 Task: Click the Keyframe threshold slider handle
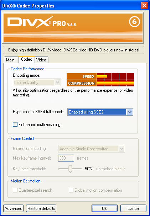click(70, 169)
